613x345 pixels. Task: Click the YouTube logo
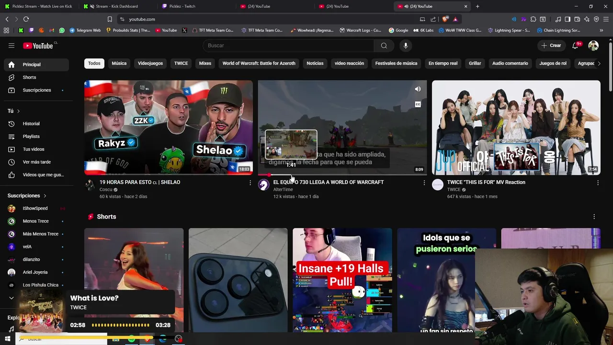[x=38, y=46]
